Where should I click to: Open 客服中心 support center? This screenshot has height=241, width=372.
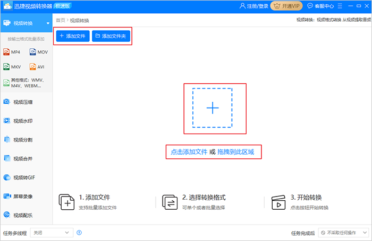click(x=320, y=6)
